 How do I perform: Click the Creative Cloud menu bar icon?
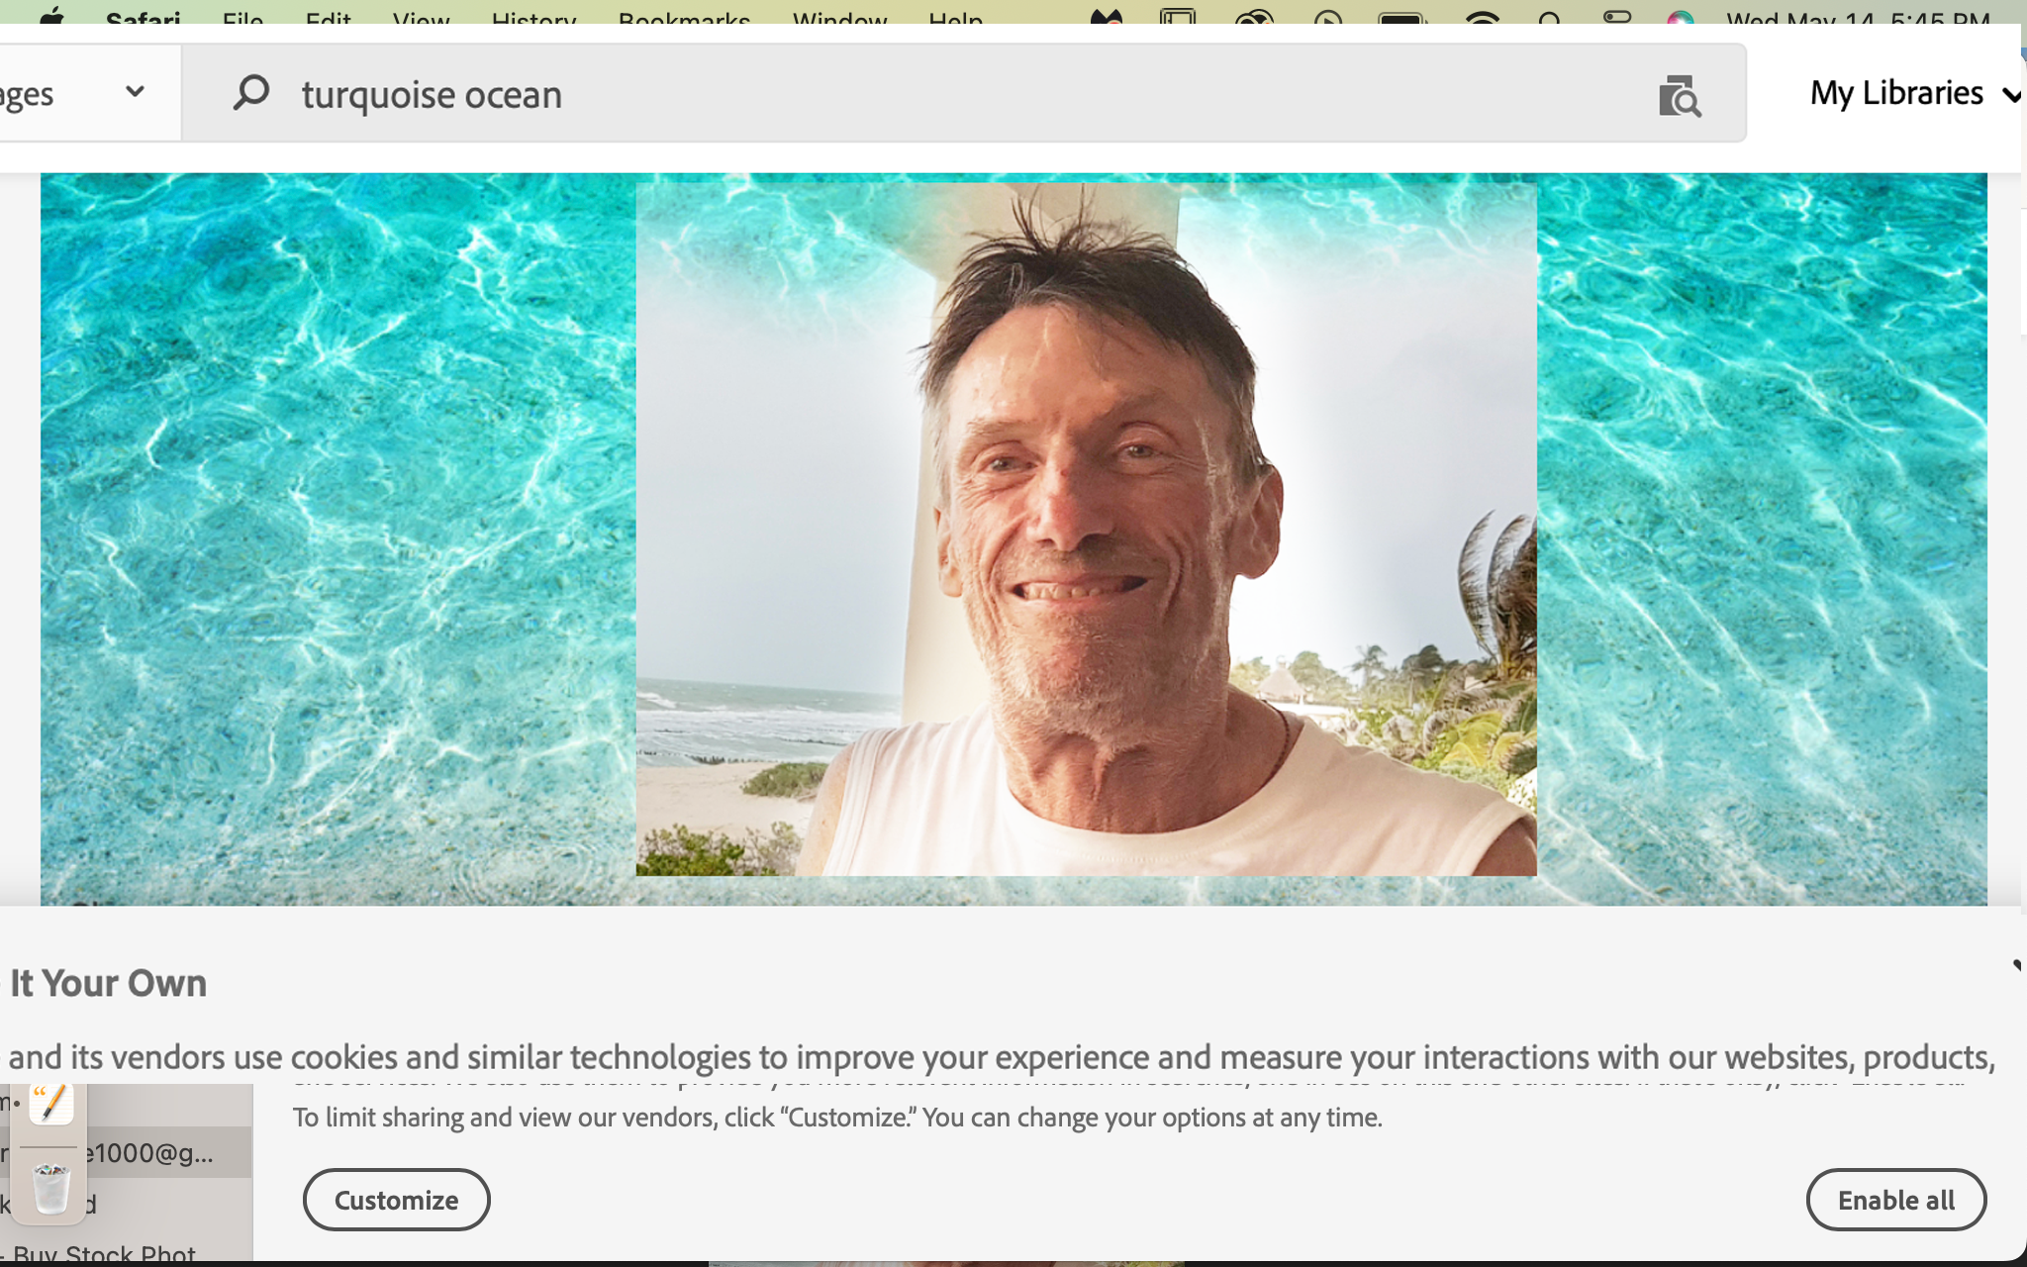(x=1254, y=19)
